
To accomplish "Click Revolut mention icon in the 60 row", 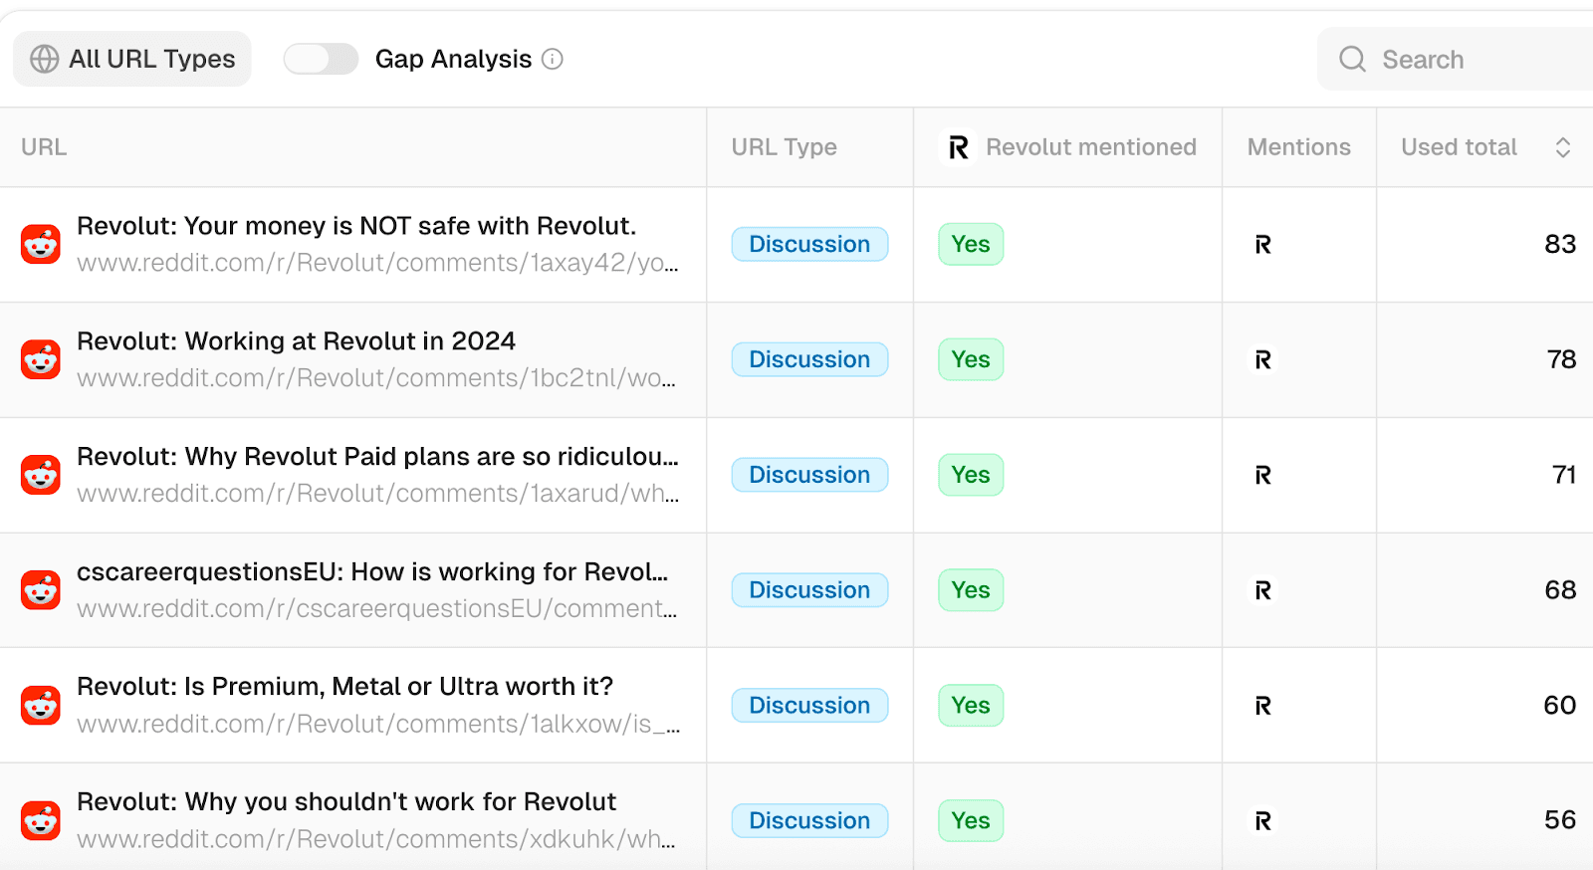I will [1262, 706].
